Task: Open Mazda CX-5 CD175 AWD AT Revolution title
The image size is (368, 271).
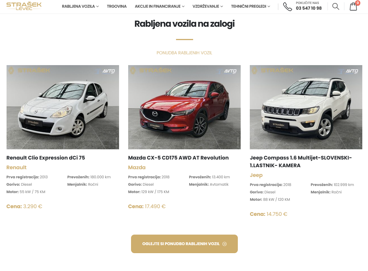Action: (178, 158)
